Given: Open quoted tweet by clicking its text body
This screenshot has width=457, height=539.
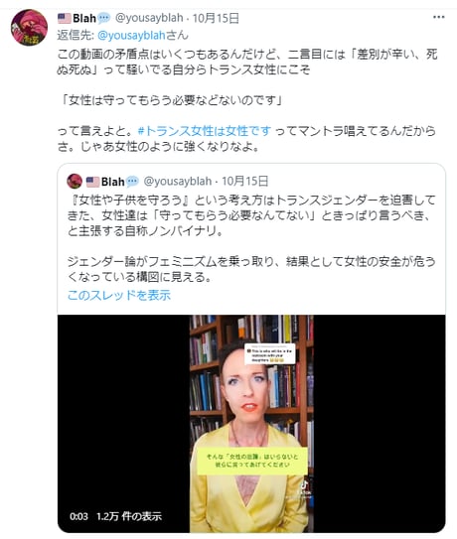Looking at the screenshot, I should click(251, 238).
